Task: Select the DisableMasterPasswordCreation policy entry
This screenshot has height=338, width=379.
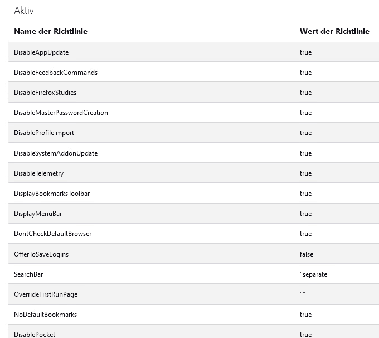Action: coord(61,113)
